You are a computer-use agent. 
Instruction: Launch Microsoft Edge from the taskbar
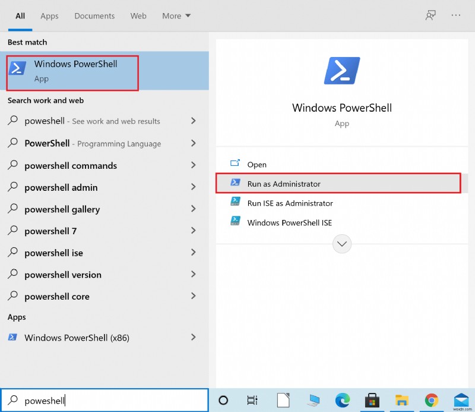click(x=343, y=400)
